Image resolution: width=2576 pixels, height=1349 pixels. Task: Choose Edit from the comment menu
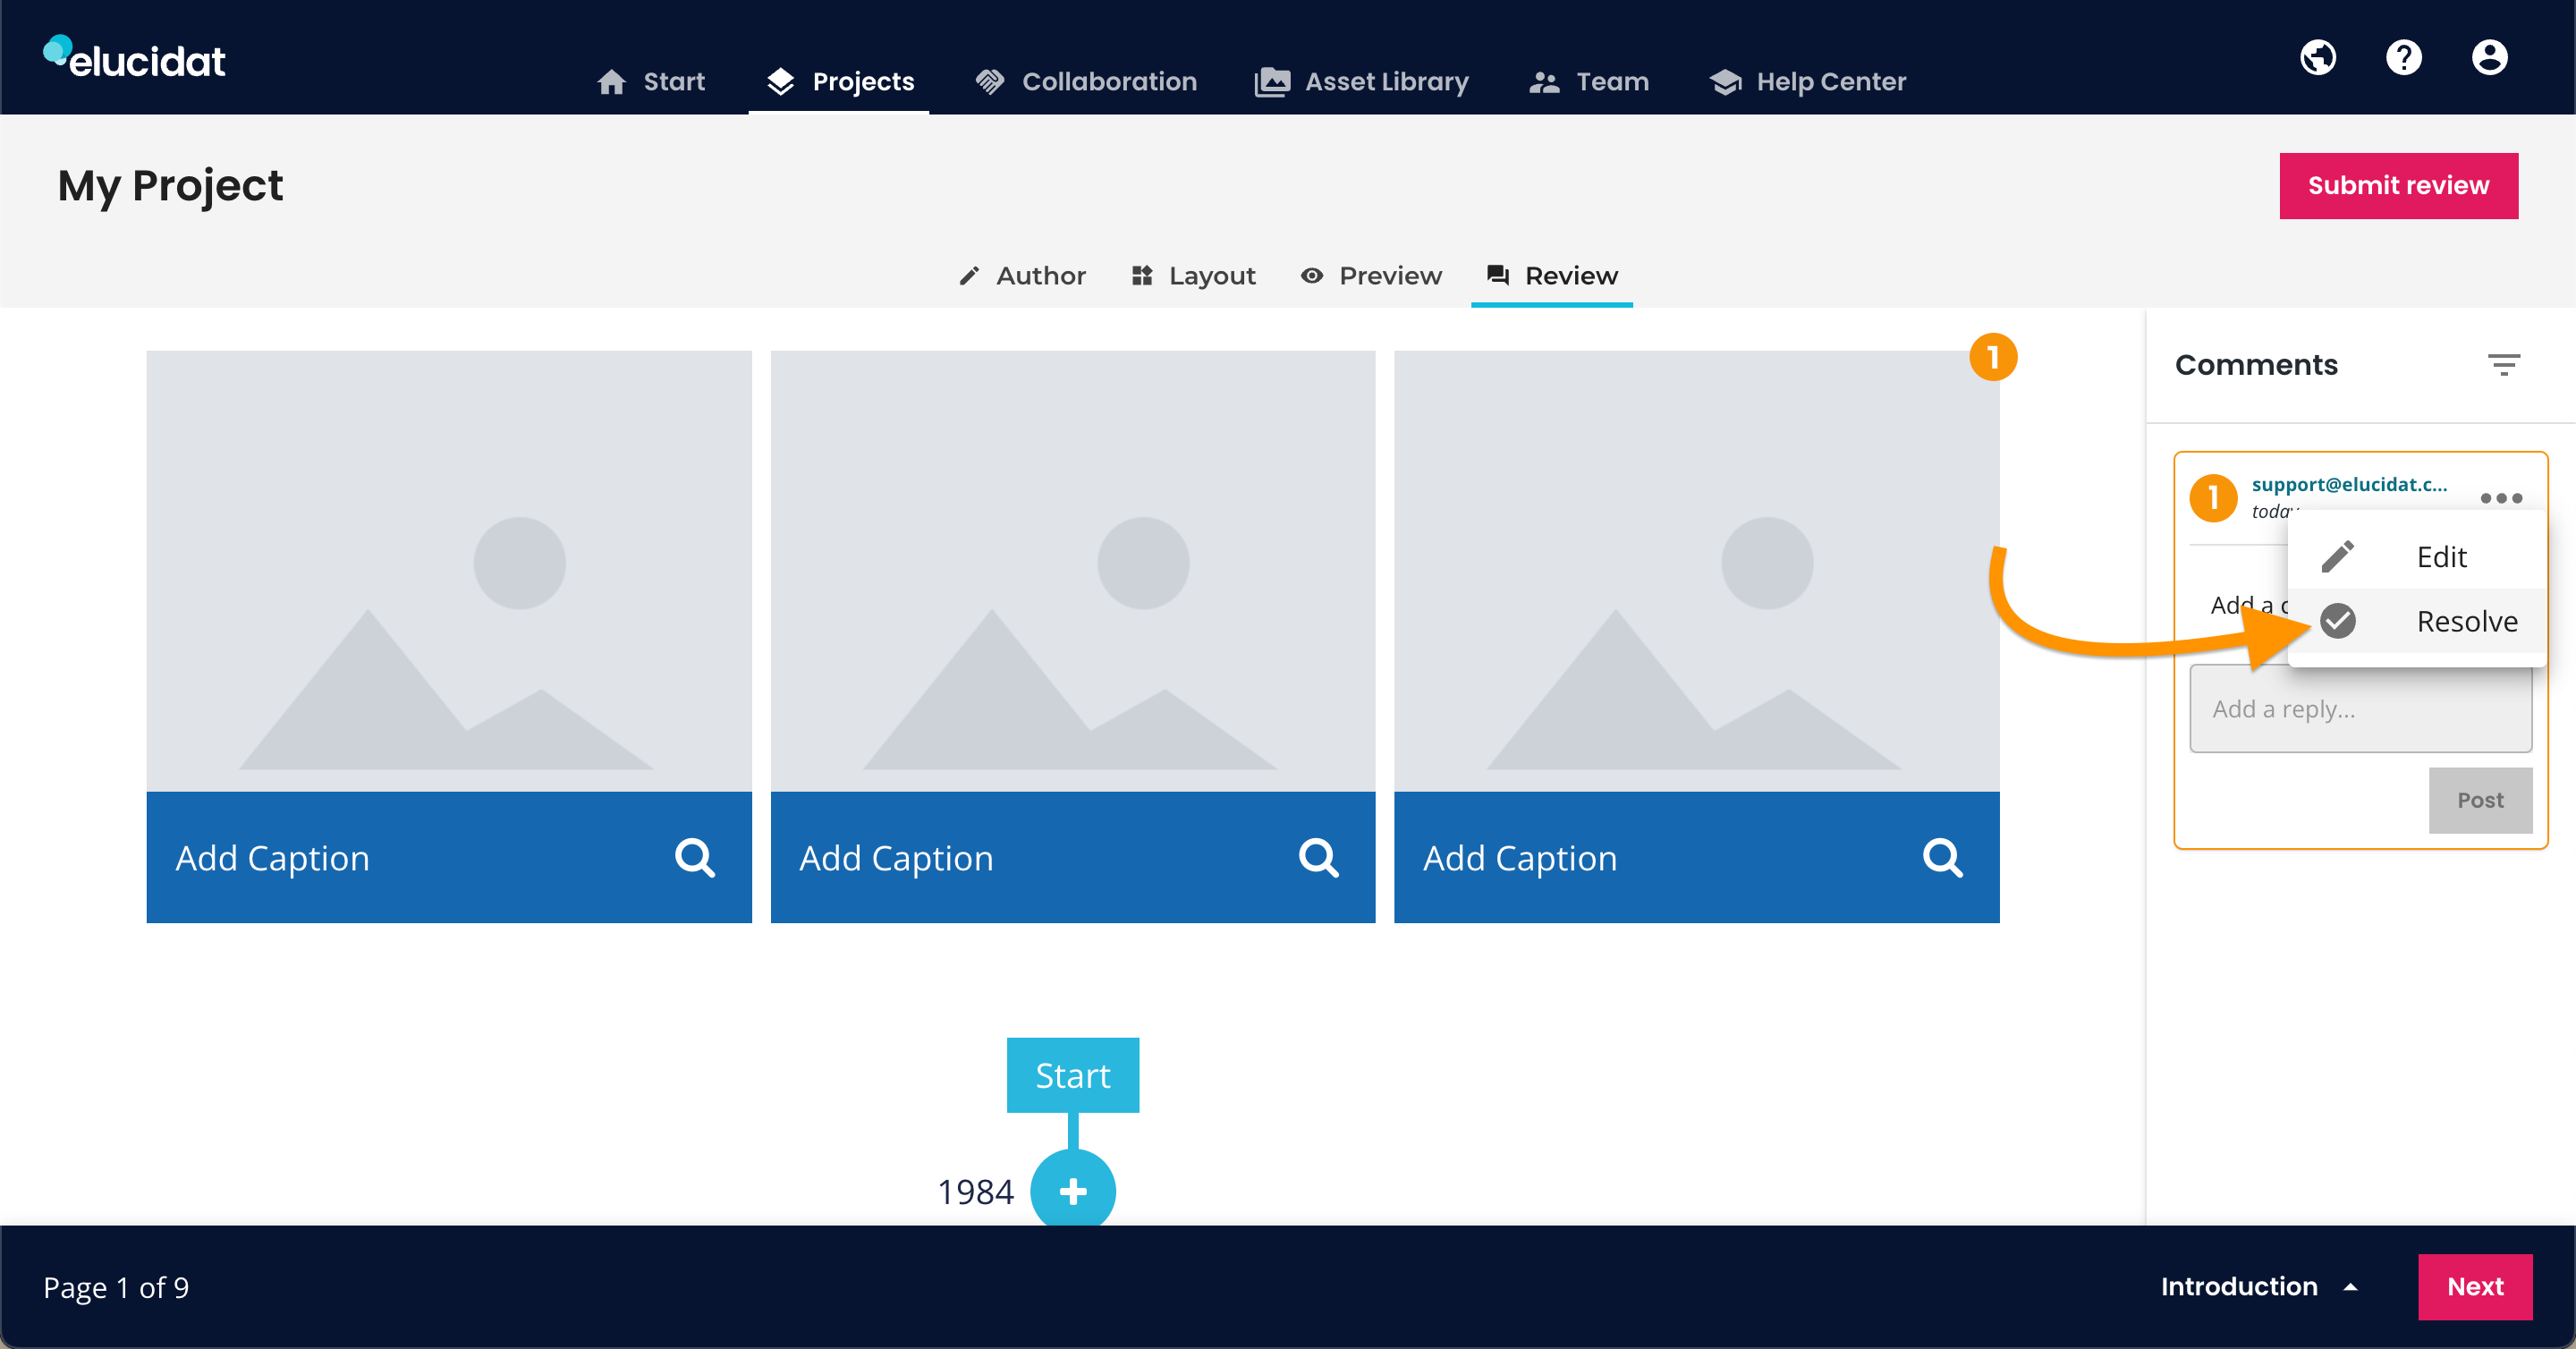[x=2416, y=556]
